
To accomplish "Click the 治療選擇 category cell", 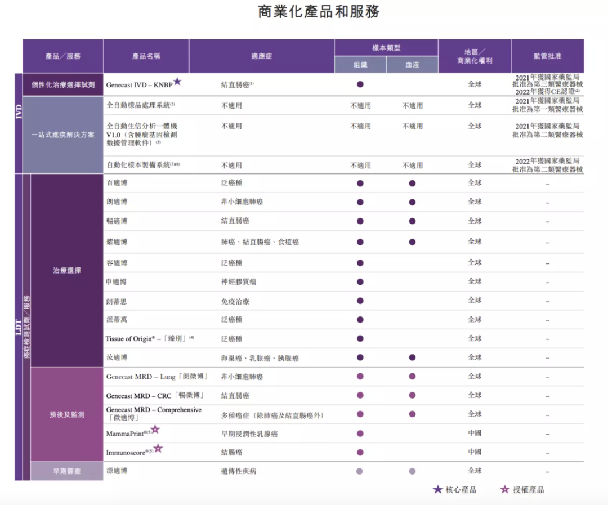I will pos(67,270).
